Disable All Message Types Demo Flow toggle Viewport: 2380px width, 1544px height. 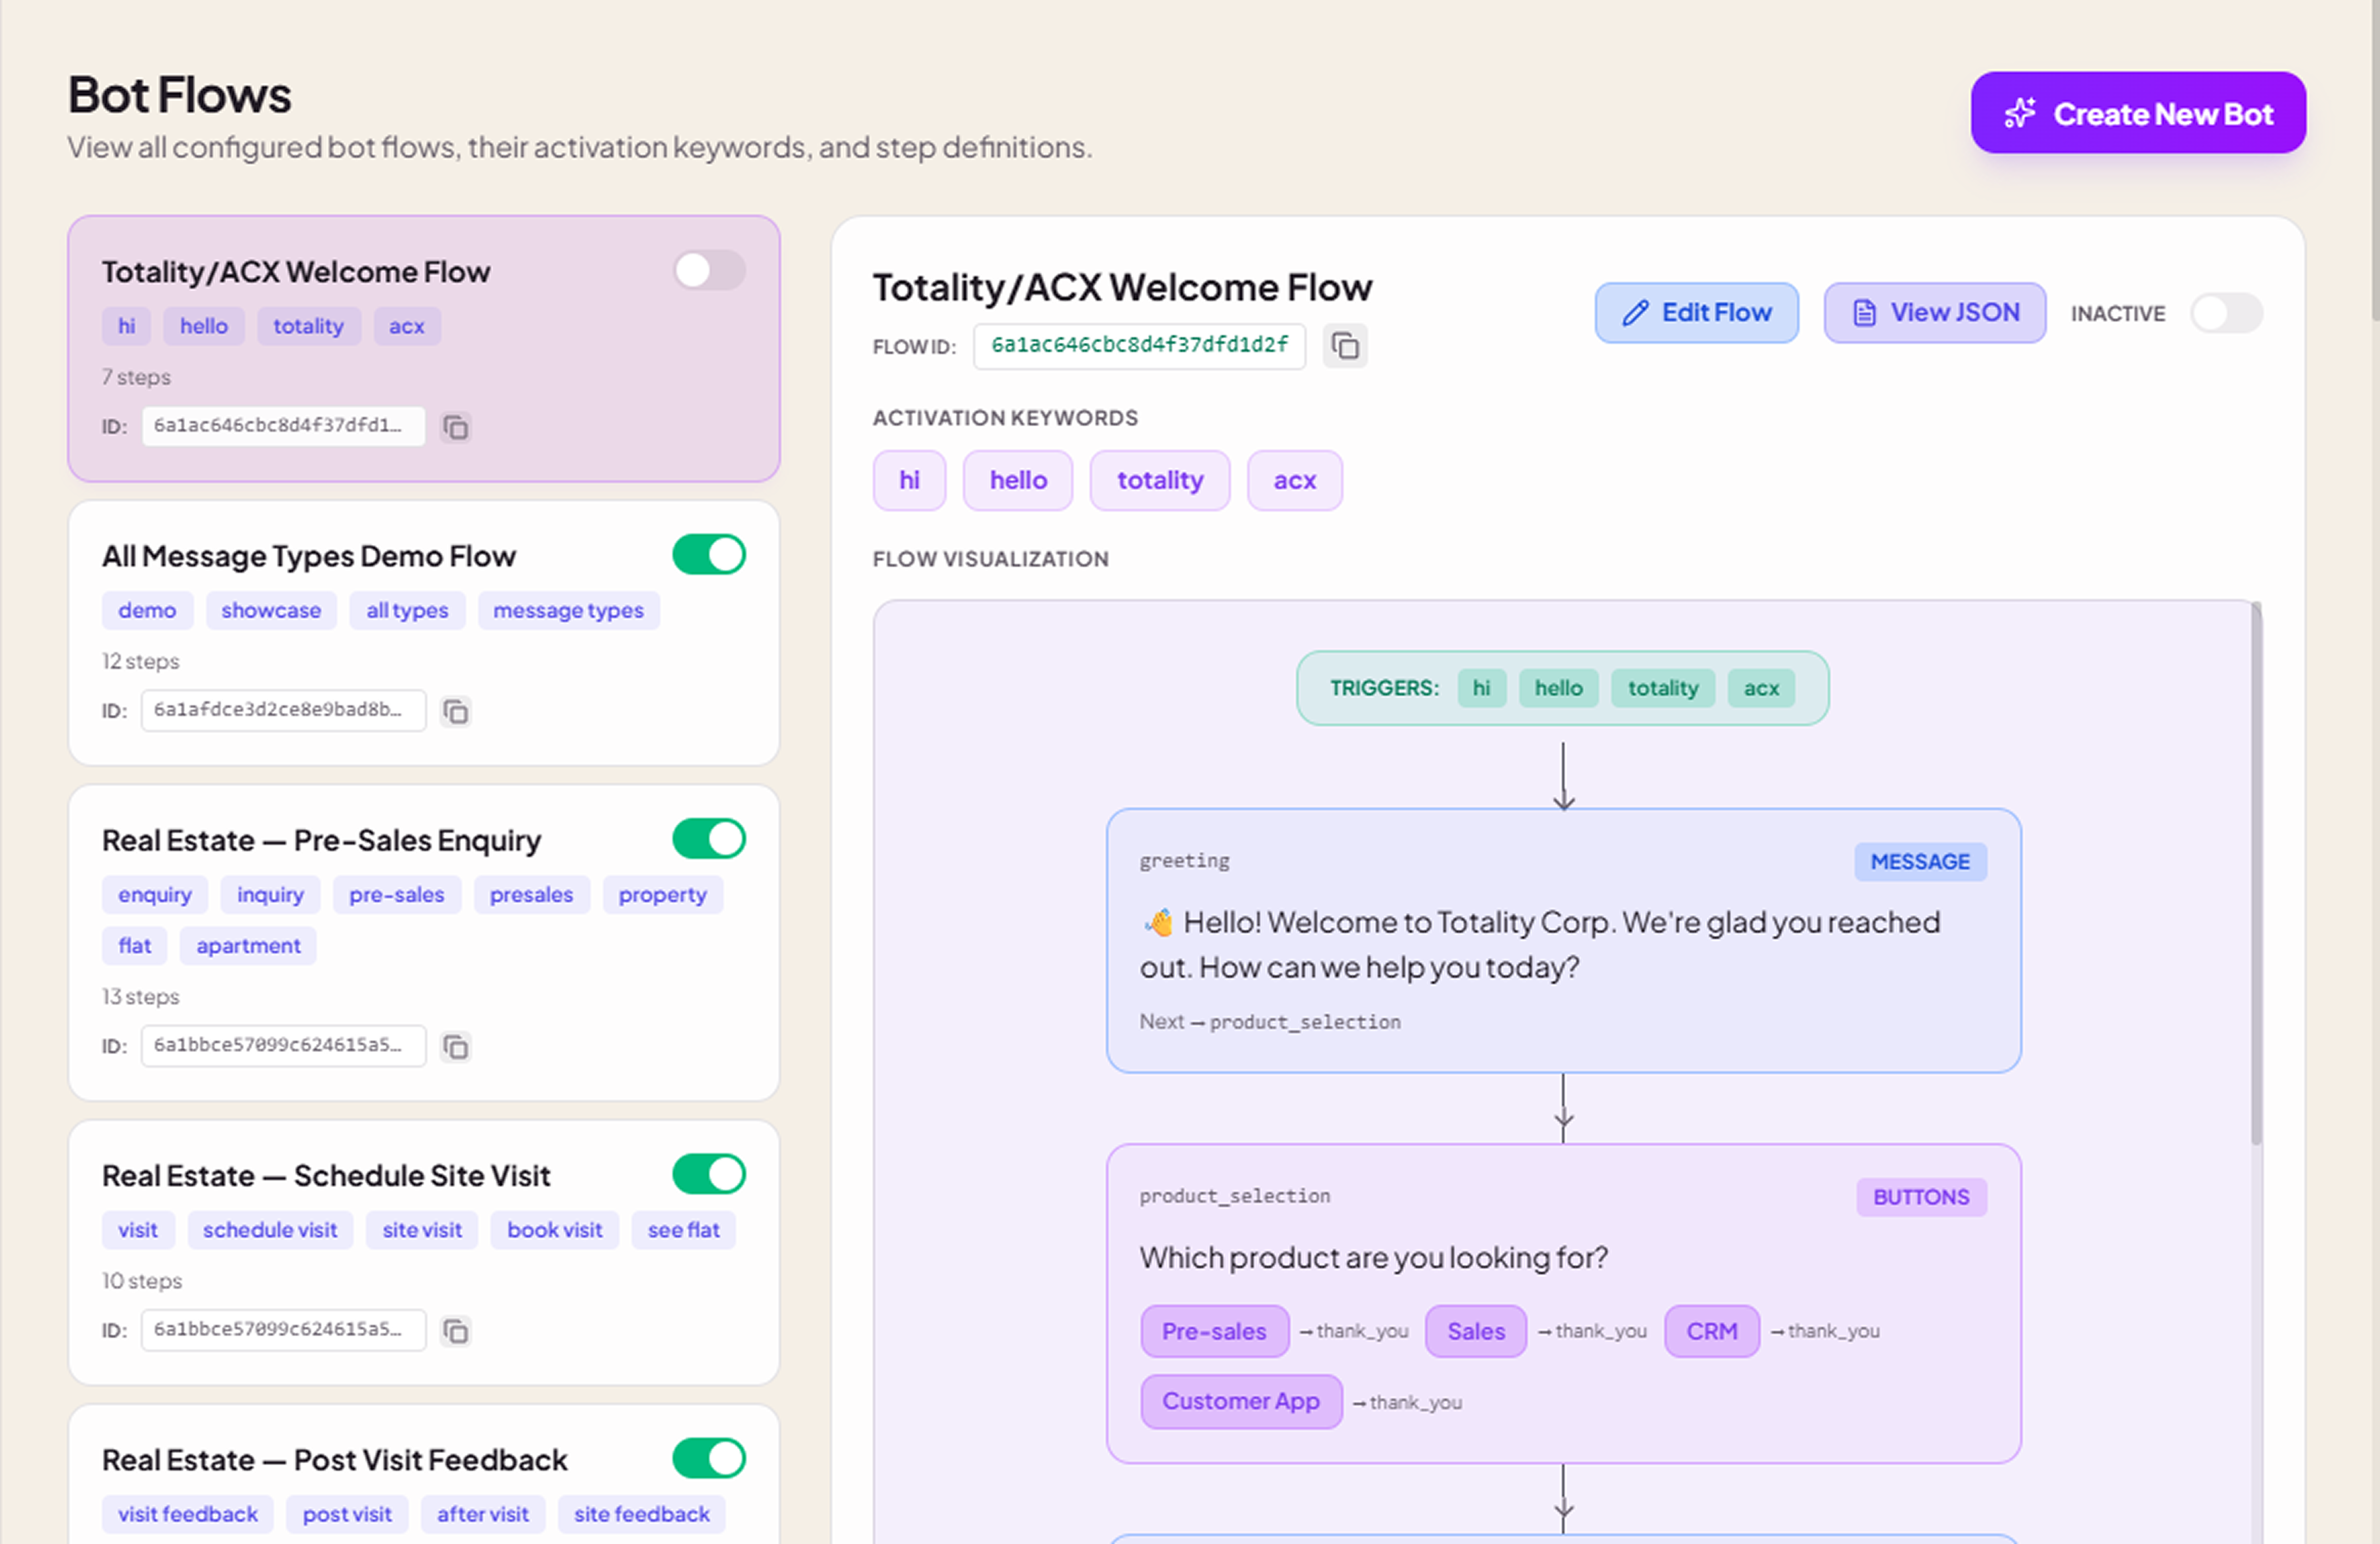pos(709,554)
